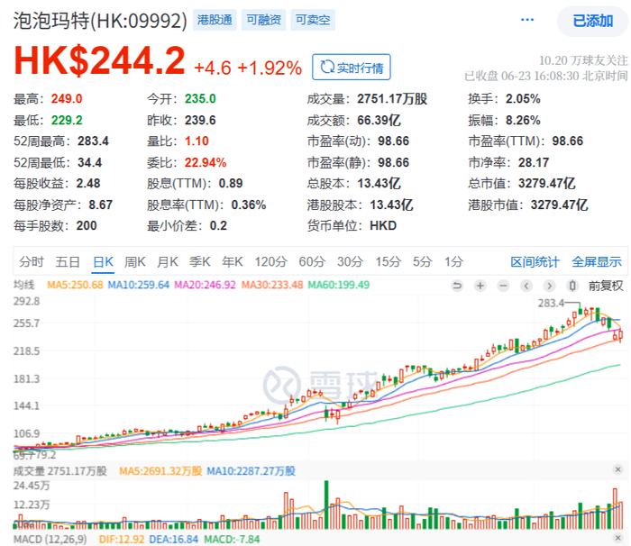Select the 日K chart tab
Viewport: 631px width, 546px height.
tap(103, 262)
